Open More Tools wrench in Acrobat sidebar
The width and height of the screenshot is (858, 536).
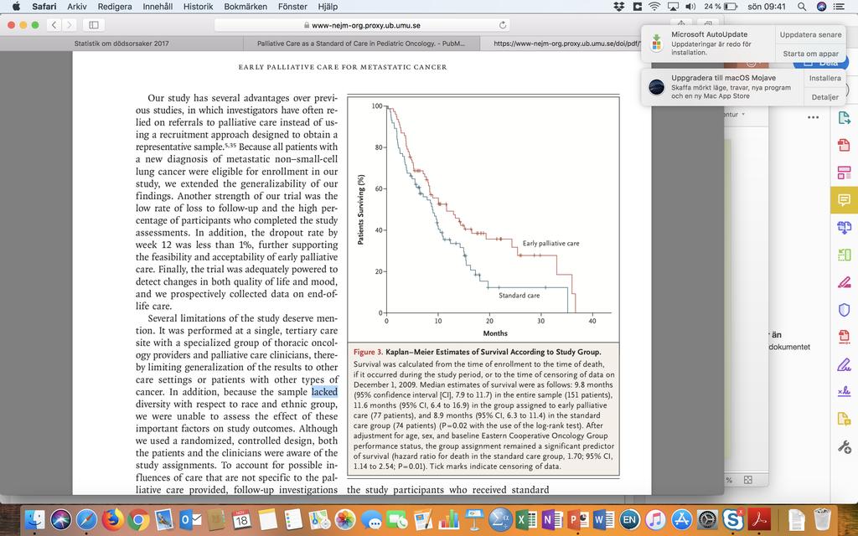pyautogui.click(x=844, y=447)
